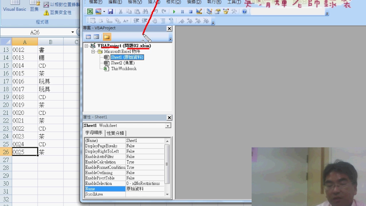Click 巨集安全性 in the Excel ribbon
This screenshot has height=206, width=366.
click(x=57, y=13)
